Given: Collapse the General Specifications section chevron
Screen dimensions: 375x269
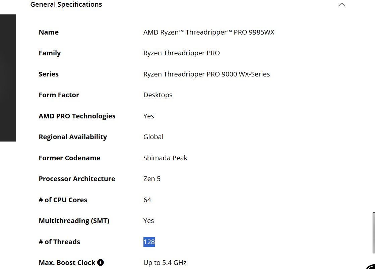Looking at the screenshot, I should (x=341, y=5).
